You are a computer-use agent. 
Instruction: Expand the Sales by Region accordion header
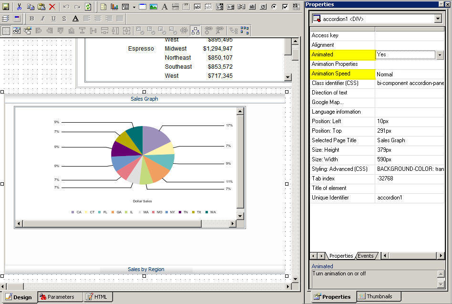(x=145, y=269)
